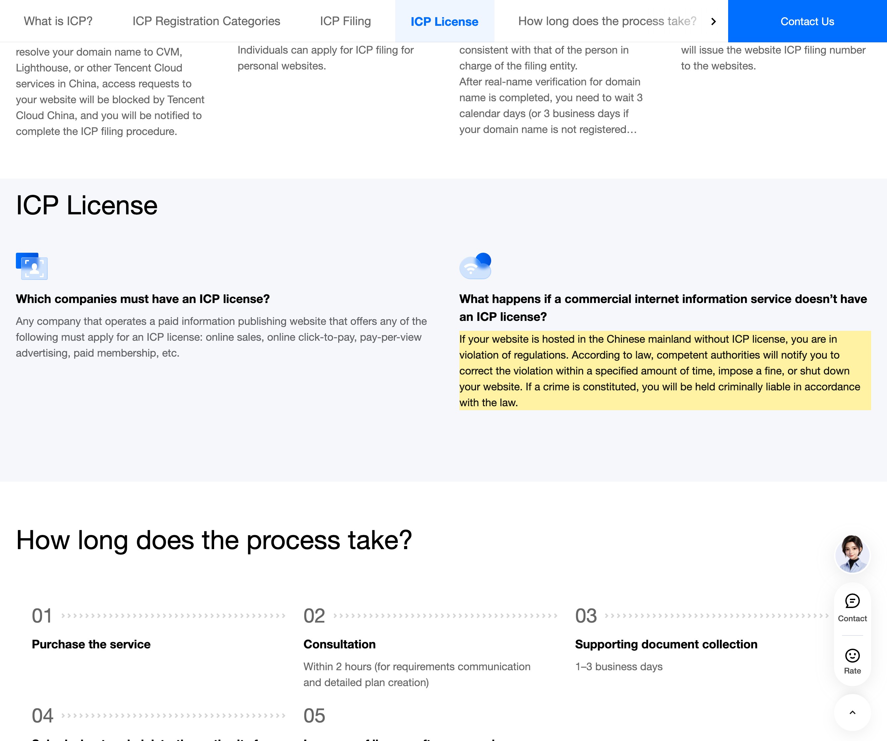Click the step number 04
This screenshot has height=741, width=887.
point(43,716)
